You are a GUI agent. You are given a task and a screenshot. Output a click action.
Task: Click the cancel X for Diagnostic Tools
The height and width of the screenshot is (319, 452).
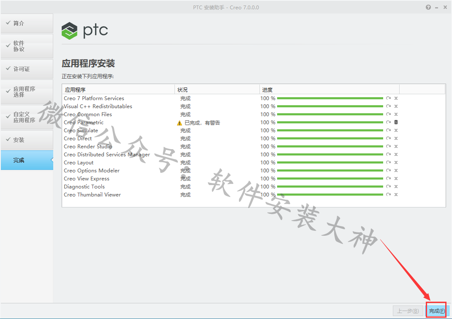(x=396, y=187)
